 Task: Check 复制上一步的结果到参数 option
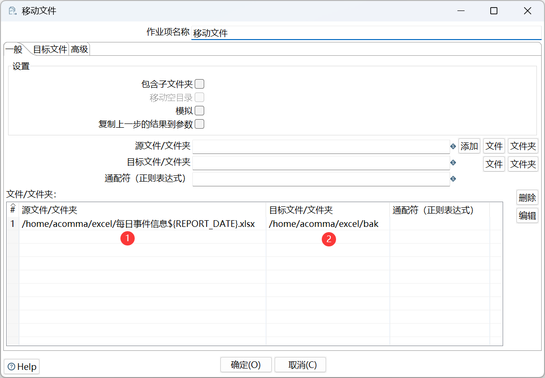(199, 124)
